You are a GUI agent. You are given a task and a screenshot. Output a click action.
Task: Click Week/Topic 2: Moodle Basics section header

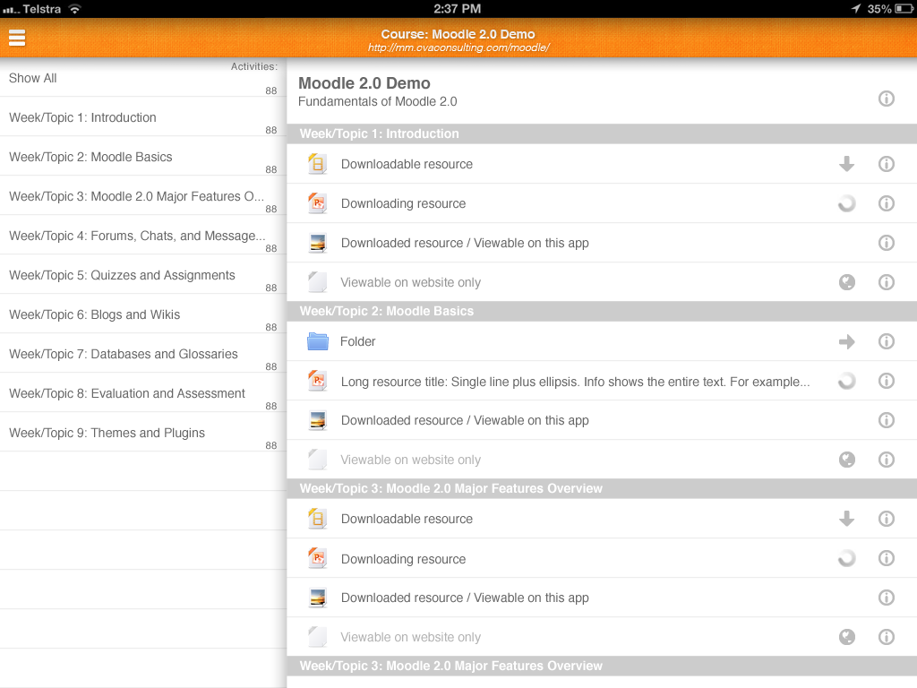pyautogui.click(x=602, y=311)
